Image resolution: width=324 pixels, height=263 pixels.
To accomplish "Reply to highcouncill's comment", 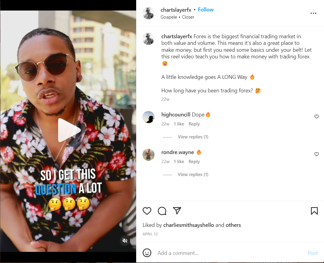I will [x=194, y=124].
